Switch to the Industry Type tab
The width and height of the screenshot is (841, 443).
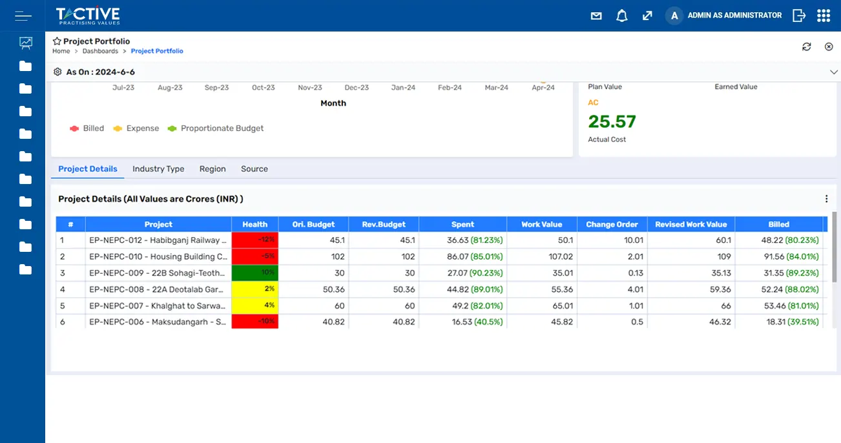tap(158, 169)
